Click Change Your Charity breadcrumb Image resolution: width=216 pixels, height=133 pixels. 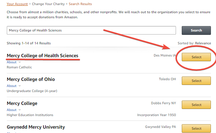click(x=48, y=4)
